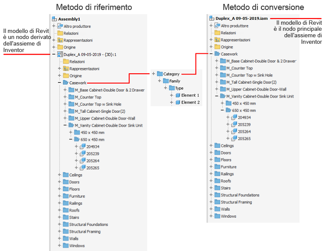
Task: Click the Assembly1 assembly icon in left tree
Action: (54, 19)
